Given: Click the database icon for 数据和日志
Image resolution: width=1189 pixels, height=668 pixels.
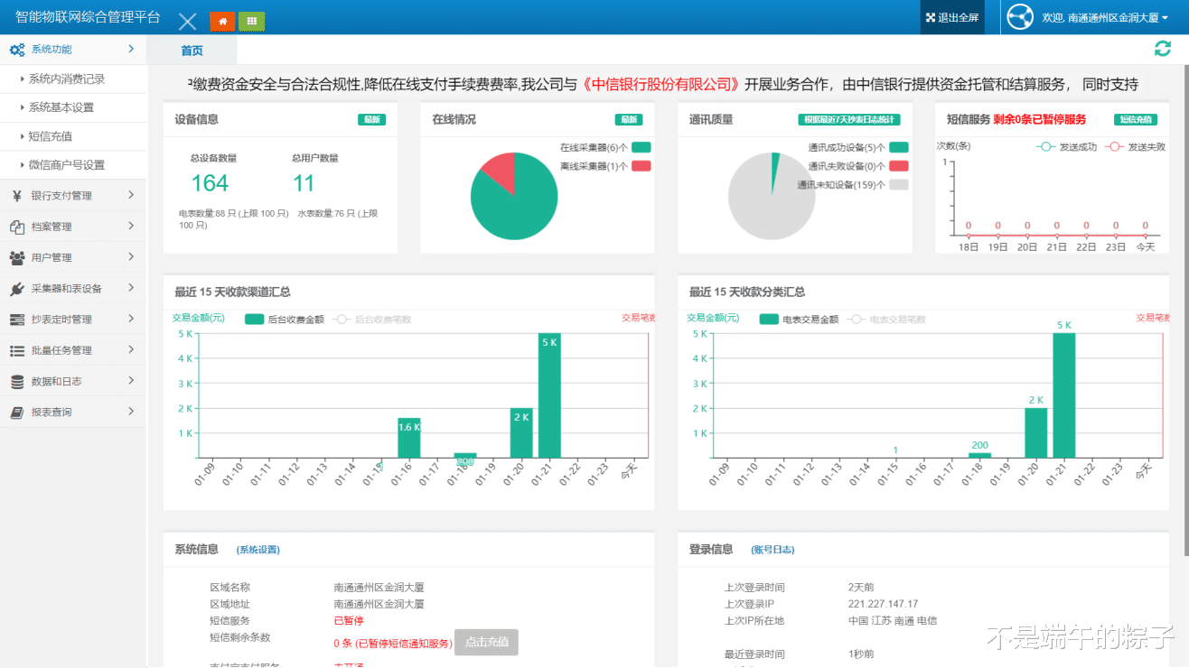Looking at the screenshot, I should (16, 382).
